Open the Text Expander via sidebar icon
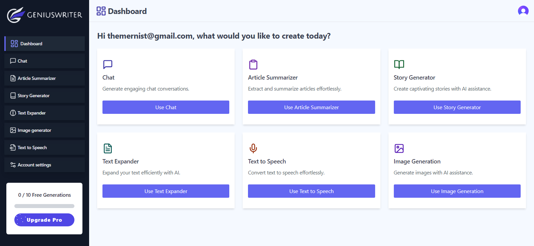The image size is (534, 246). click(13, 113)
